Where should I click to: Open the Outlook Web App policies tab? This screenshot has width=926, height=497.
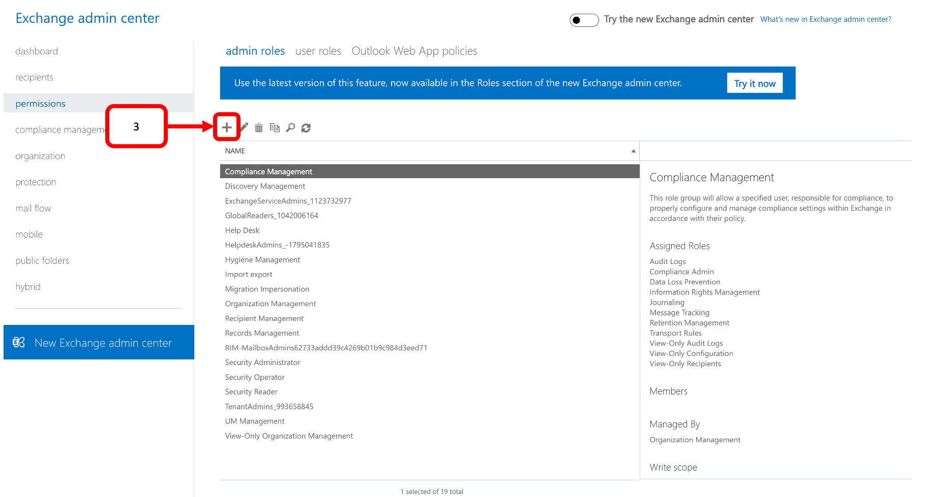point(414,51)
